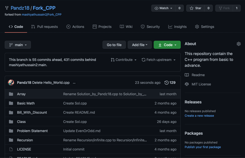
Task: Click the Go to file button
Action: 114,45
